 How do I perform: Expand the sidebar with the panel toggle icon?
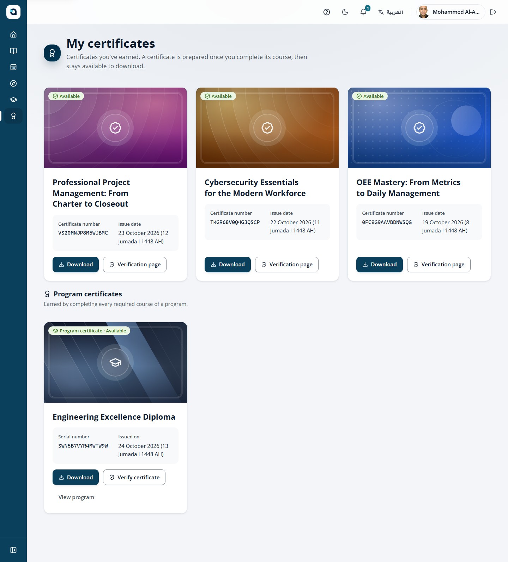click(x=13, y=550)
